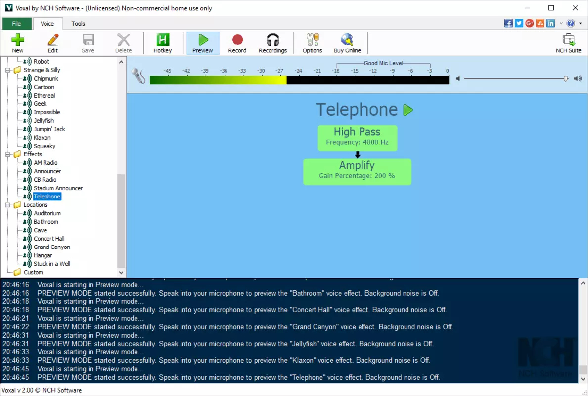Click log panel scrollbar up arrow

pos(583,283)
